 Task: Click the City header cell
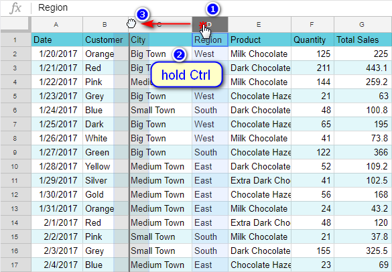[x=161, y=40]
